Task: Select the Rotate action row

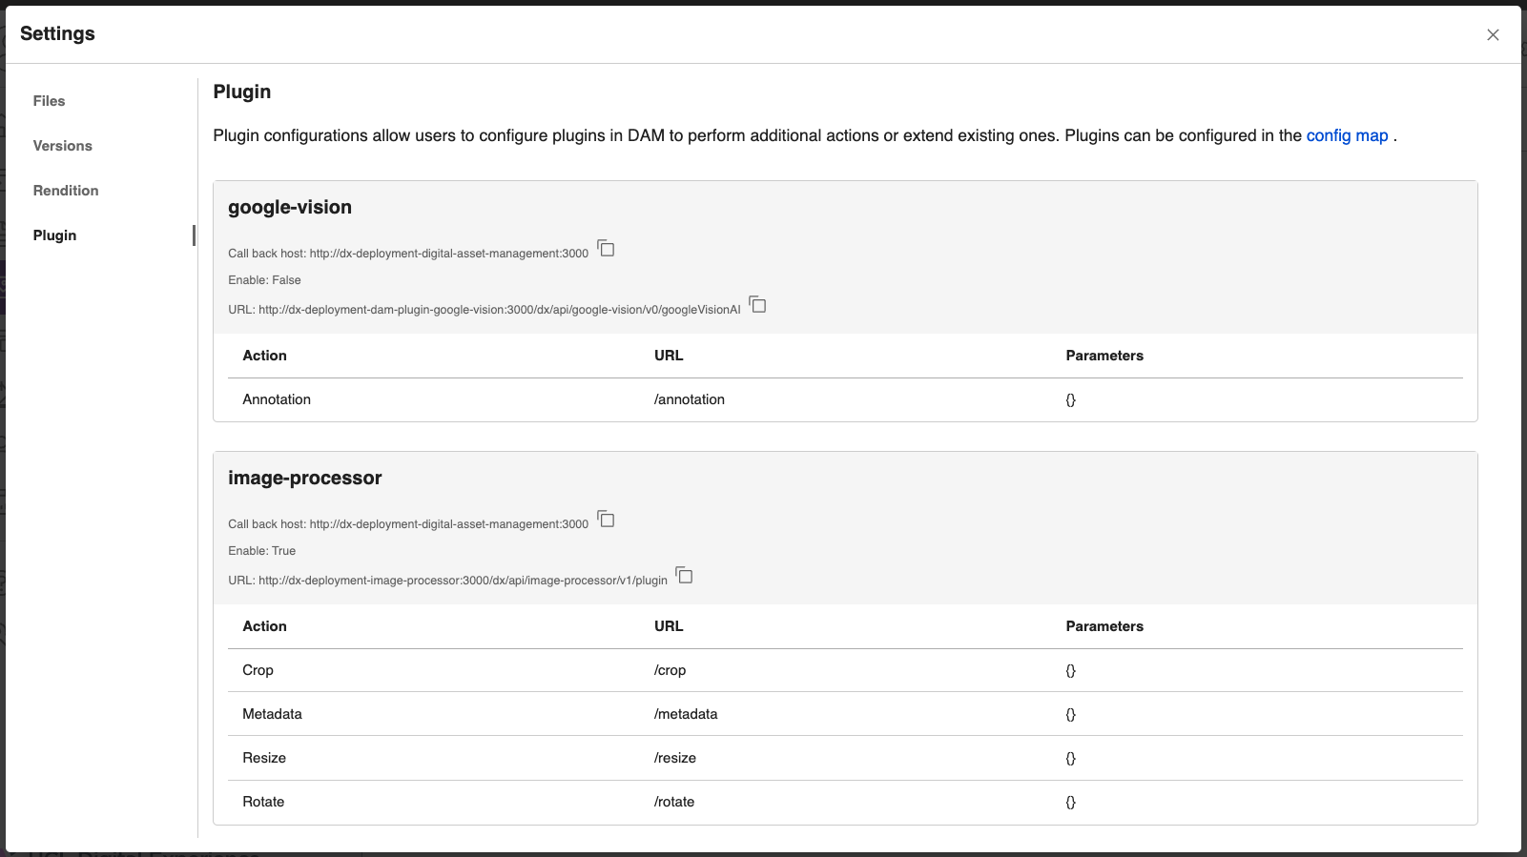Action: 263,802
